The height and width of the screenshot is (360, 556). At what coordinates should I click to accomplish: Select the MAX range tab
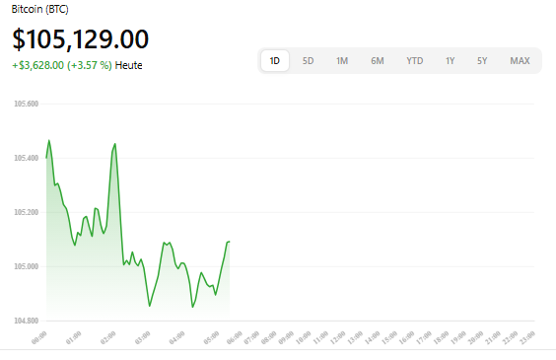click(x=520, y=60)
